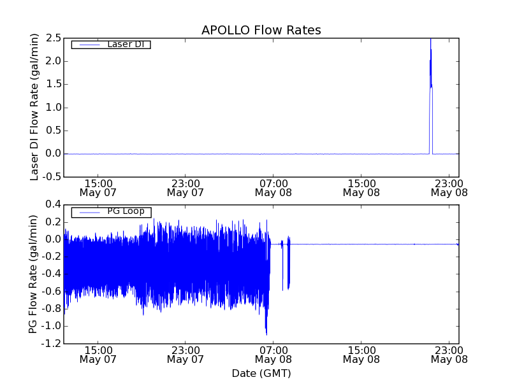Click the -0.8 tick on PG axis

point(52,309)
